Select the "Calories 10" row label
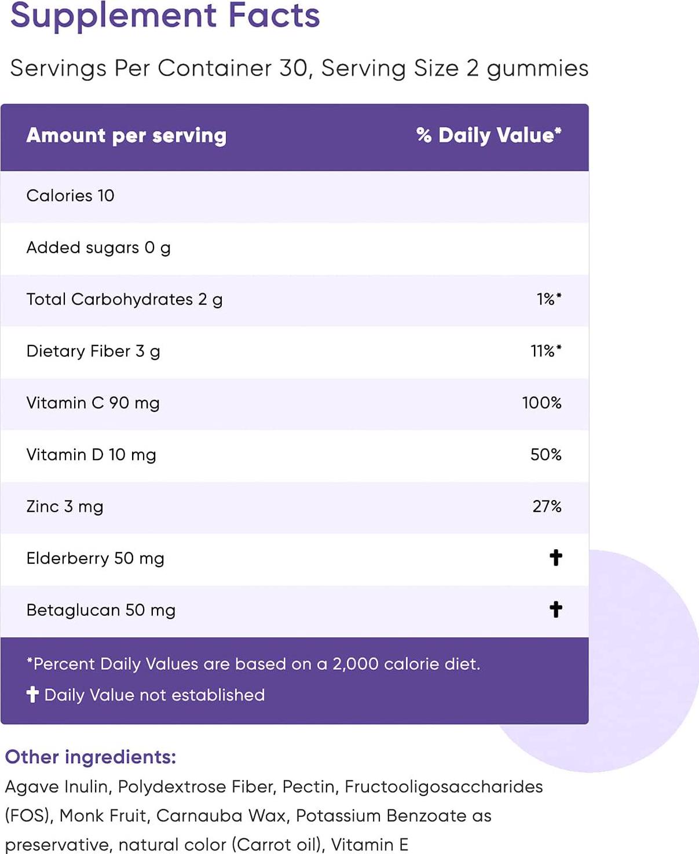 [70, 196]
